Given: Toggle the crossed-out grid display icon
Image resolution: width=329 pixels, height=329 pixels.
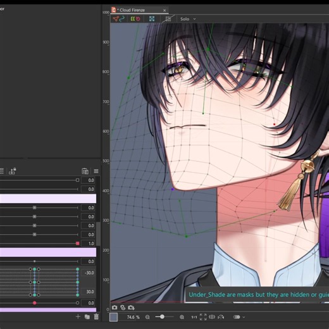Looking at the screenshot, I should click(168, 19).
